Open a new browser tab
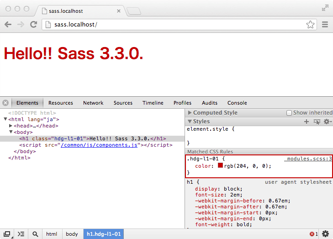333x239 pixels. point(134,11)
